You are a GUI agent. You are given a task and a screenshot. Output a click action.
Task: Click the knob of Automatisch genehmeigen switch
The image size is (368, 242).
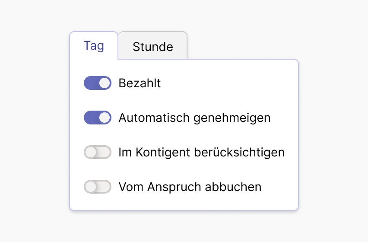[105, 118]
